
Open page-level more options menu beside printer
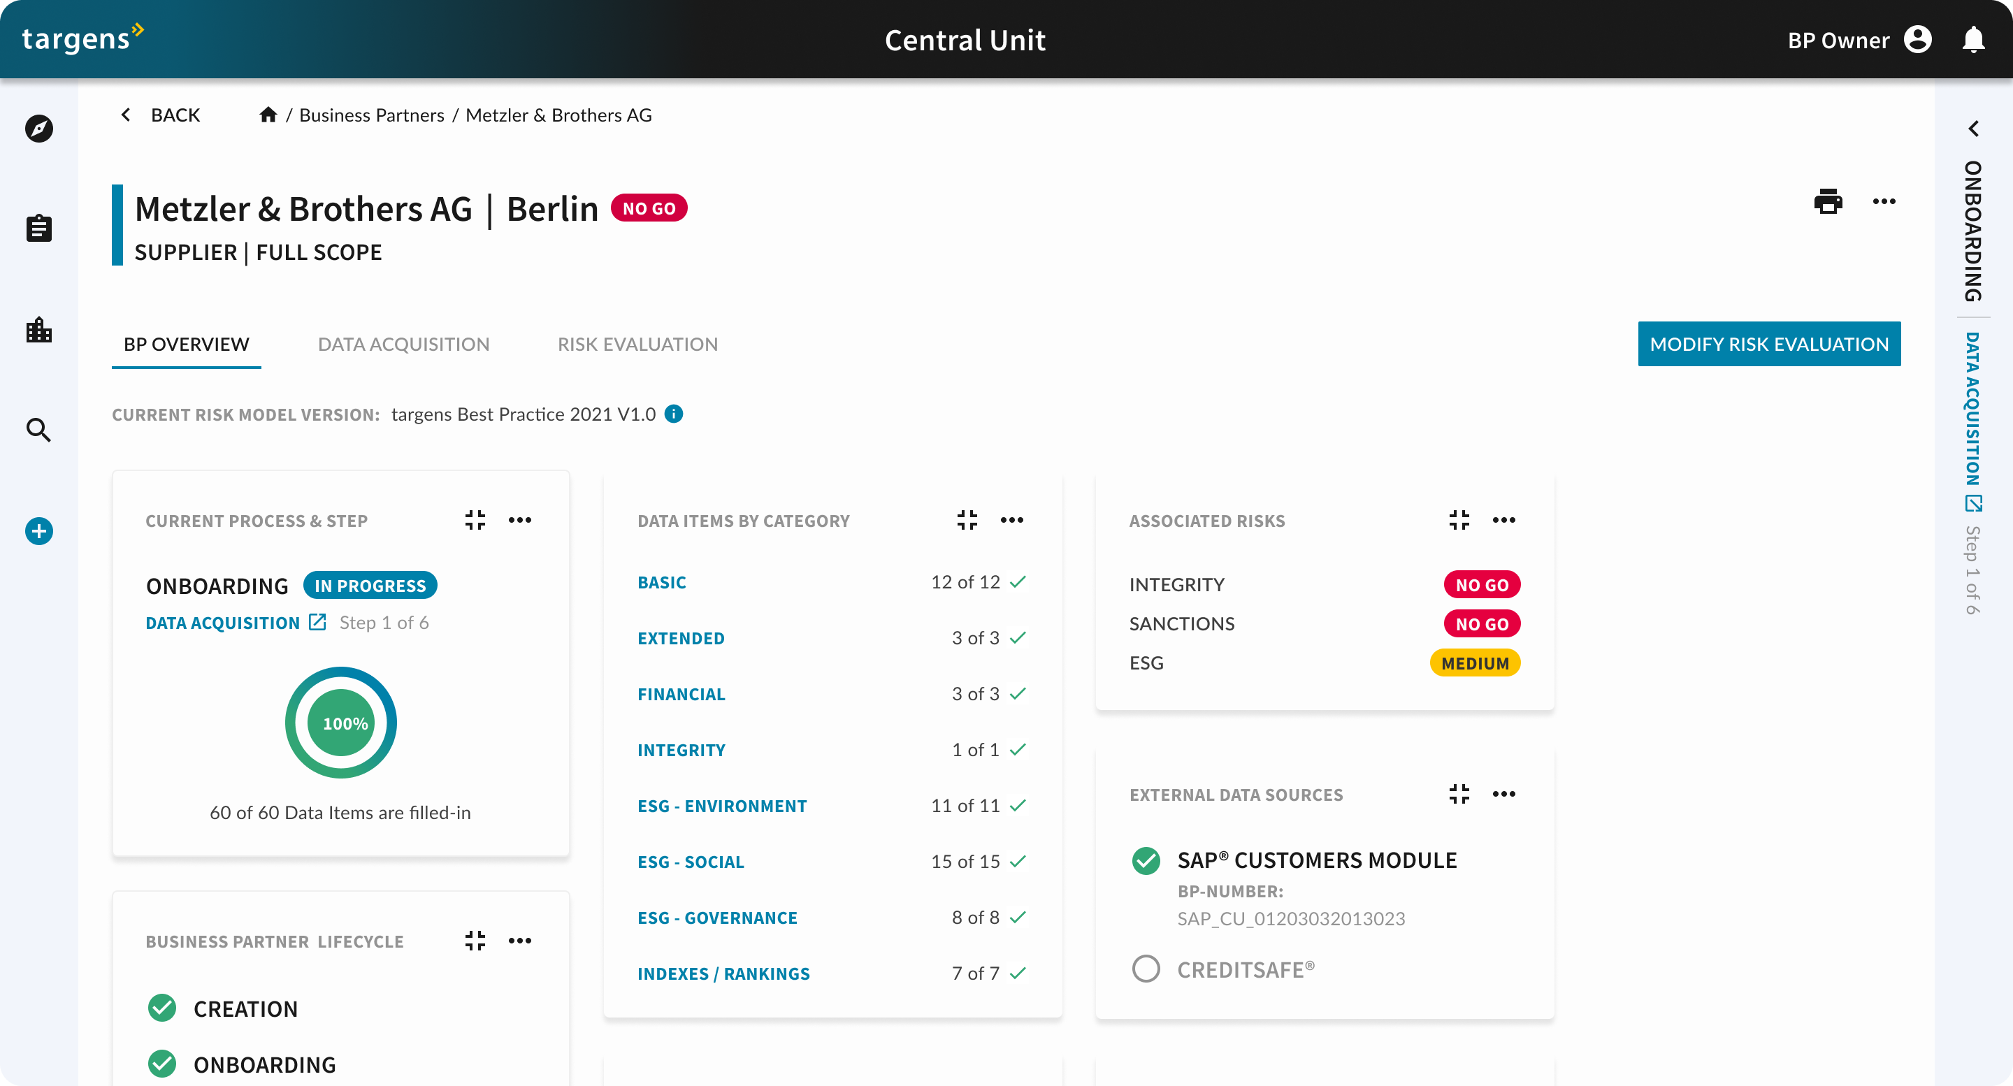coord(1884,201)
